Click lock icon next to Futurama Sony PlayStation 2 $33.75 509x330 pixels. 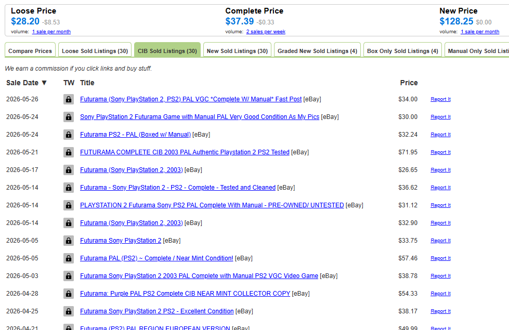point(69,241)
